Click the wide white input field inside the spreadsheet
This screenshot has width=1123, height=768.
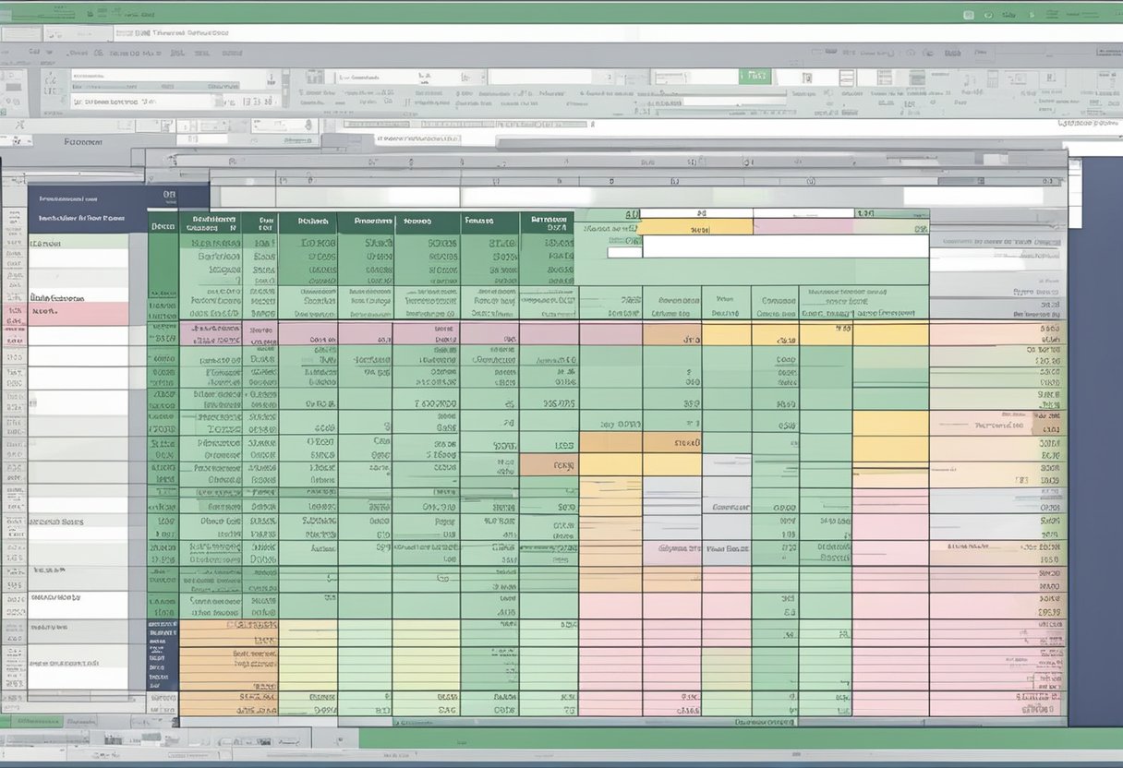pos(785,246)
